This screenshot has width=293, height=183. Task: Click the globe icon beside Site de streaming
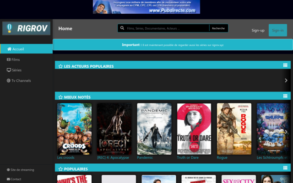pos(8,170)
